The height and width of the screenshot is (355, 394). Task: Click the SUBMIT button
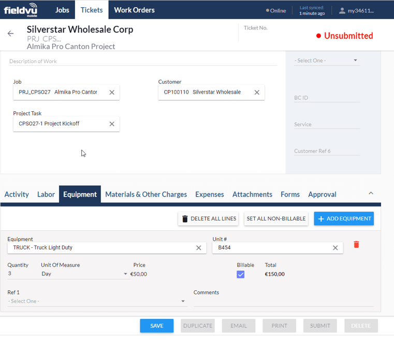coord(320,326)
